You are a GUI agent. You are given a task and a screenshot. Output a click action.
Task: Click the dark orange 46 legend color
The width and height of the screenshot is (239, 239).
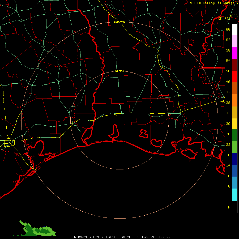[234, 88]
